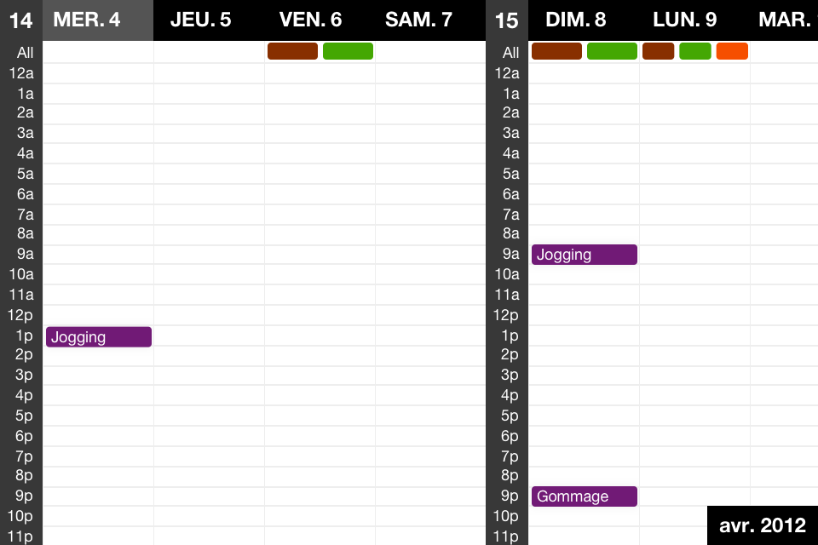Open the Jogging event on Sunday 8

click(x=584, y=255)
